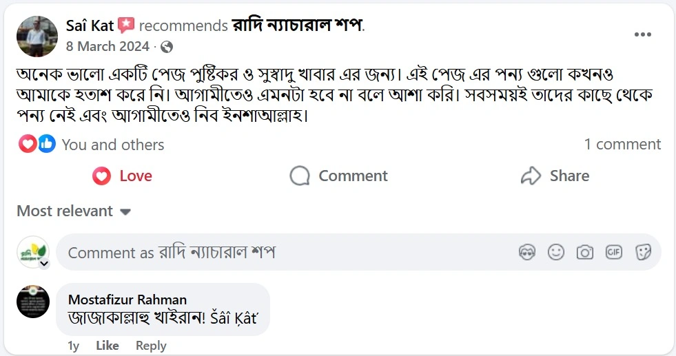
Task: Attach a photo using the camera icon
Action: point(585,253)
